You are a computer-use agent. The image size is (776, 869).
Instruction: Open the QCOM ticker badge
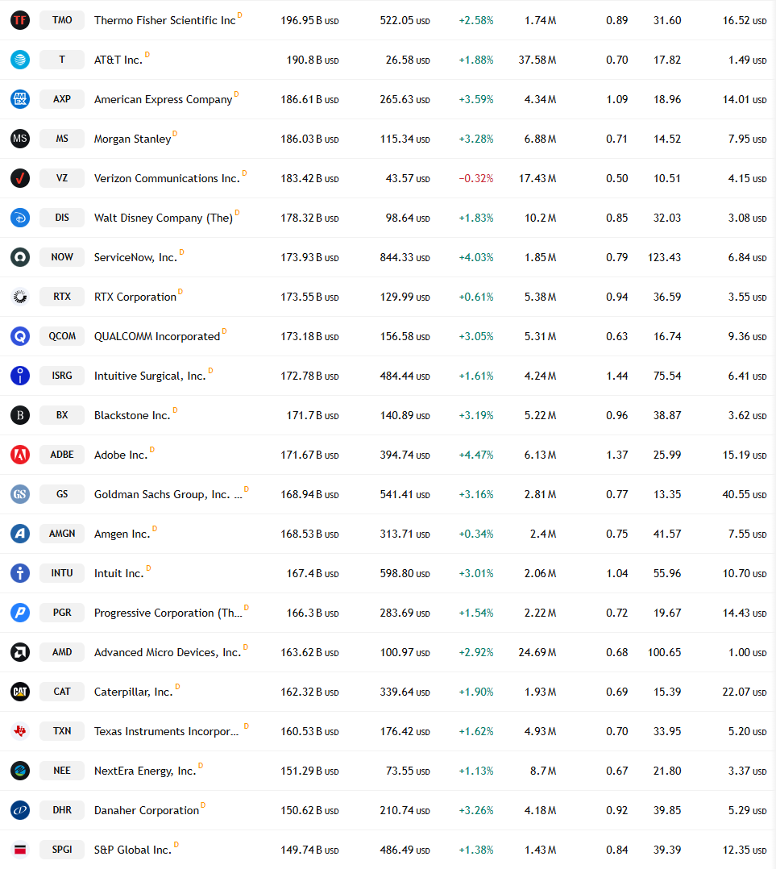point(62,336)
